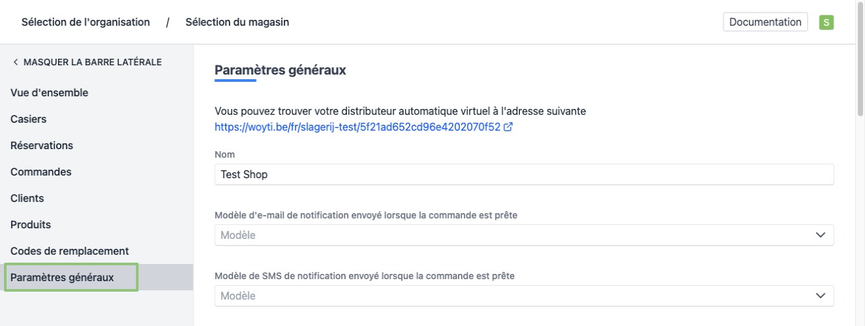Open the e-mail notification template dropdown
865x326 pixels.
[524, 235]
